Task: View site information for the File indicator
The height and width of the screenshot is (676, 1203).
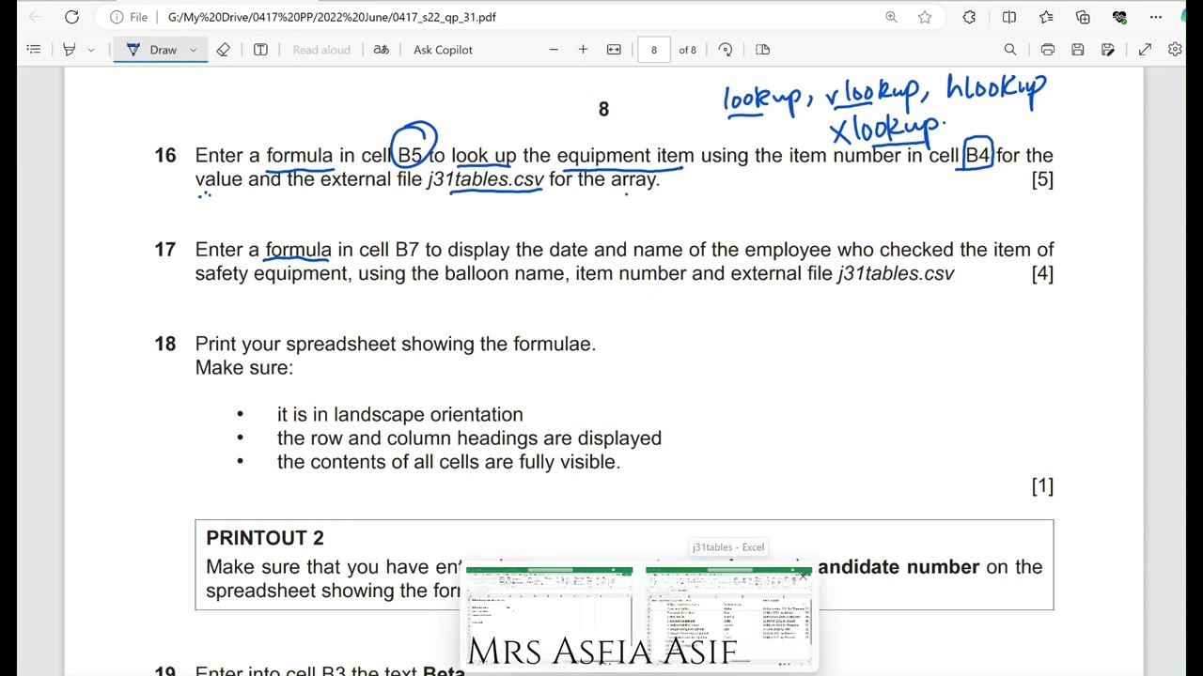Action: [129, 17]
